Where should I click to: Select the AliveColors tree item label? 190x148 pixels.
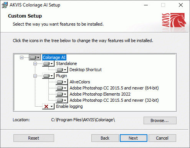coord(80,82)
